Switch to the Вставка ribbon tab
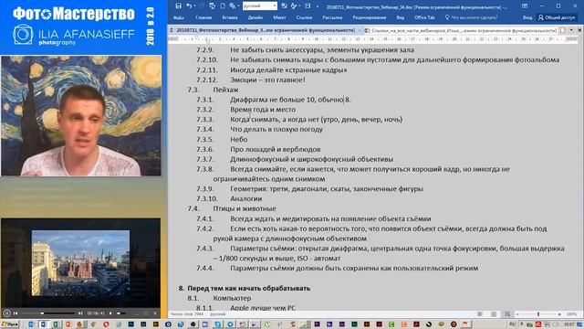584x329 pixels. coord(230,17)
